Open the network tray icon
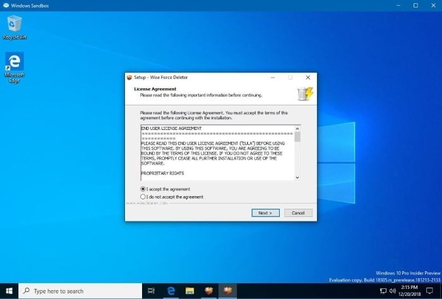 383,291
